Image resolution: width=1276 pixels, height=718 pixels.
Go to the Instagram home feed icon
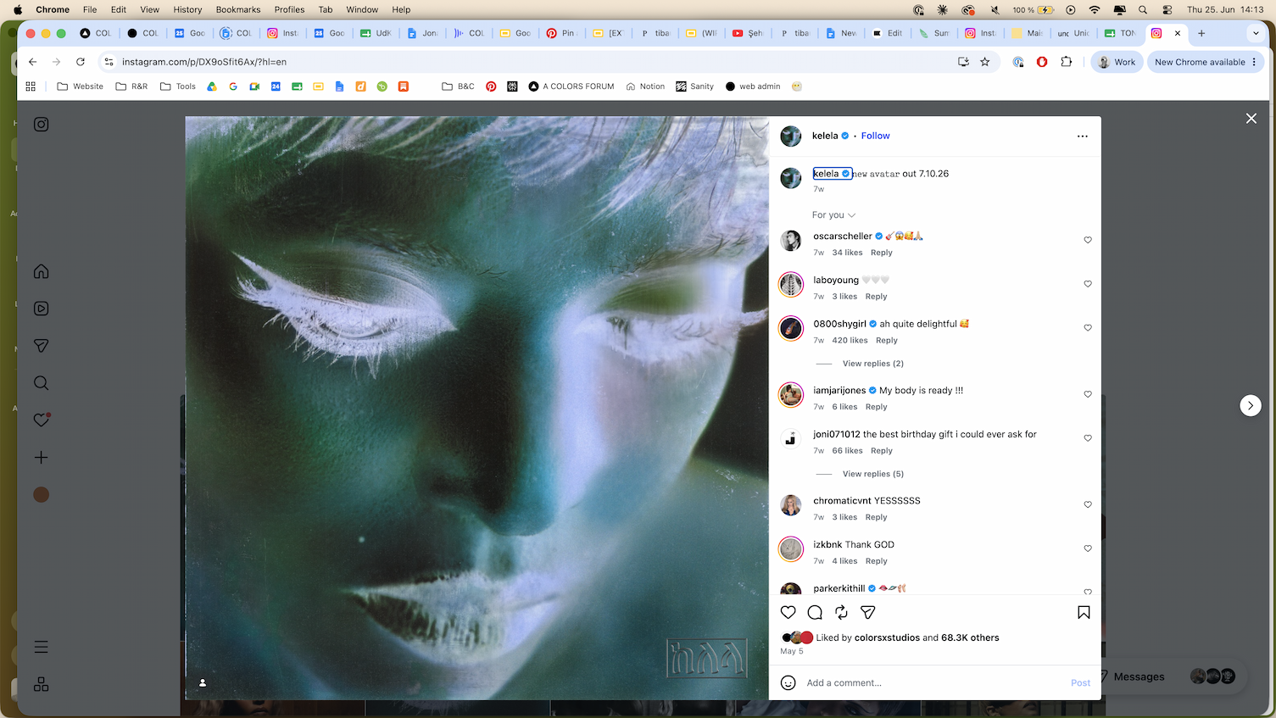tap(41, 271)
